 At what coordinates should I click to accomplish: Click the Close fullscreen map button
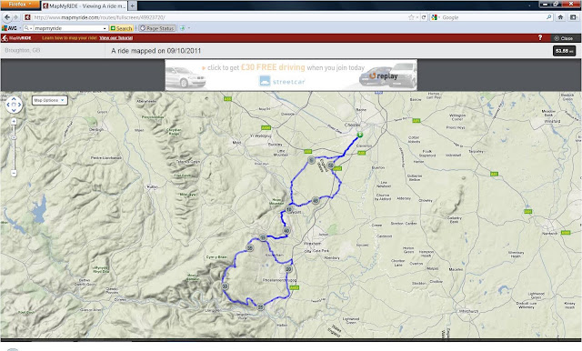click(x=564, y=38)
